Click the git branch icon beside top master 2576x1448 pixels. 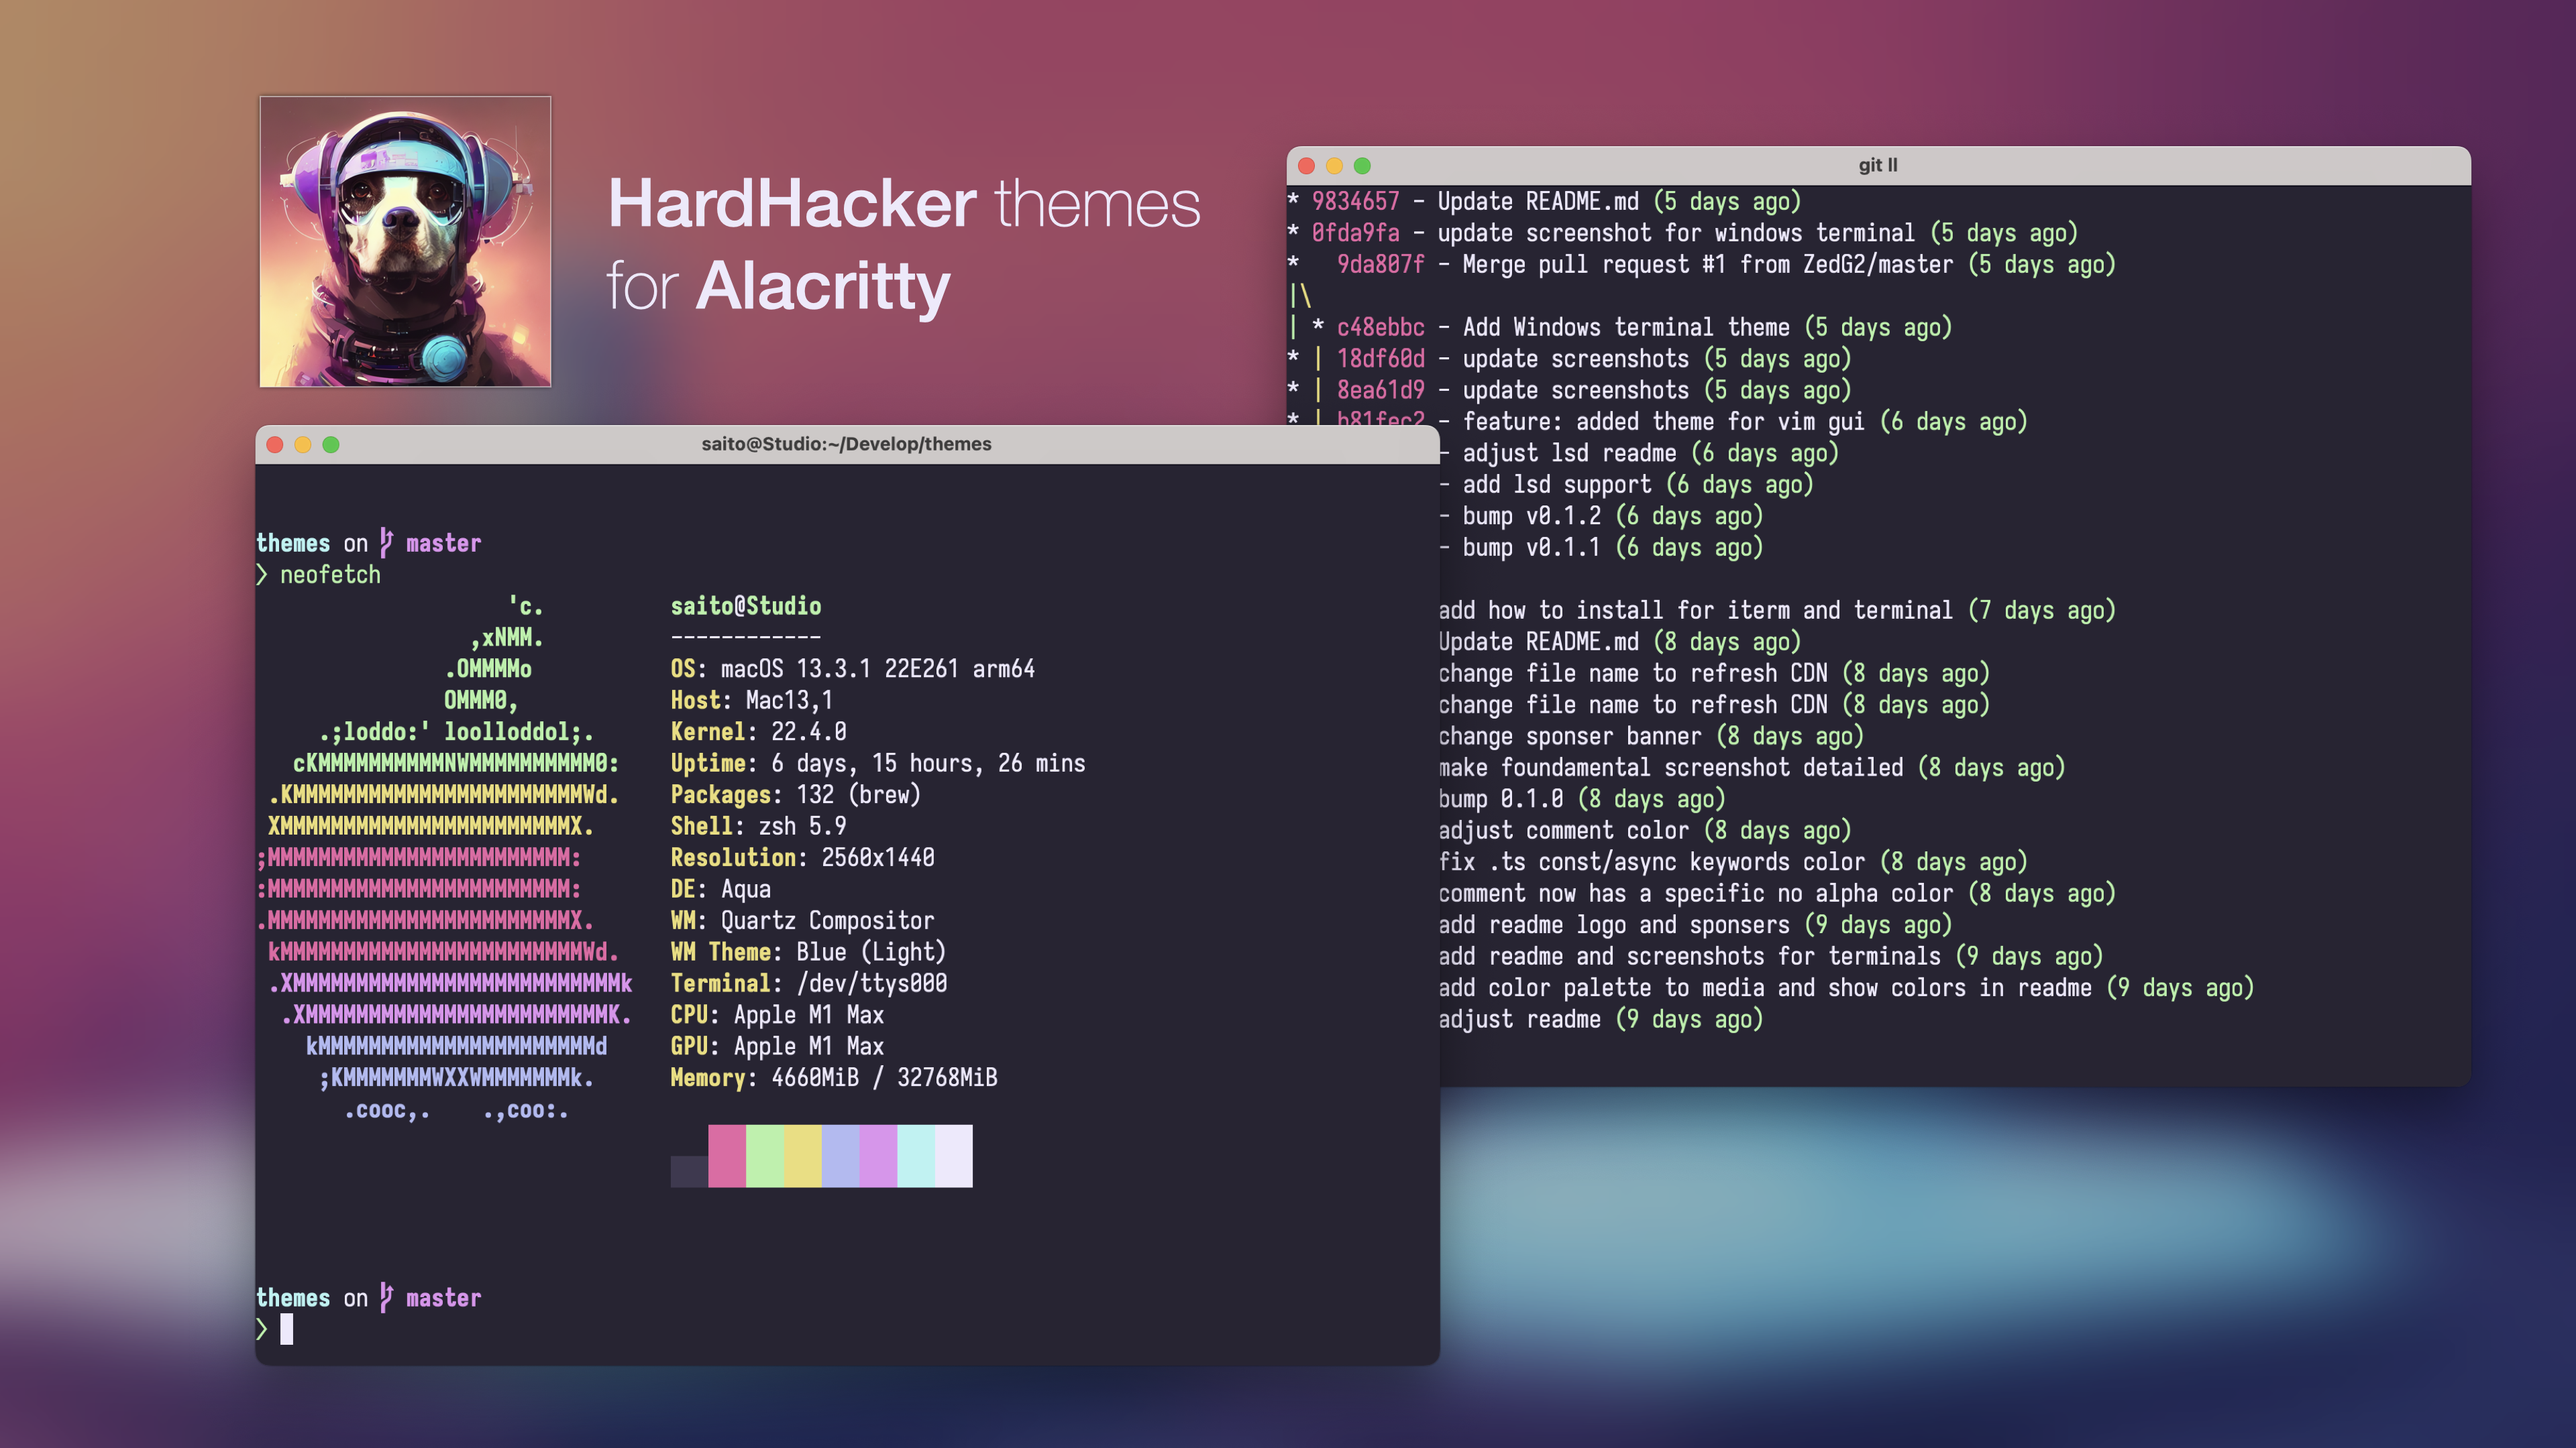coord(386,542)
